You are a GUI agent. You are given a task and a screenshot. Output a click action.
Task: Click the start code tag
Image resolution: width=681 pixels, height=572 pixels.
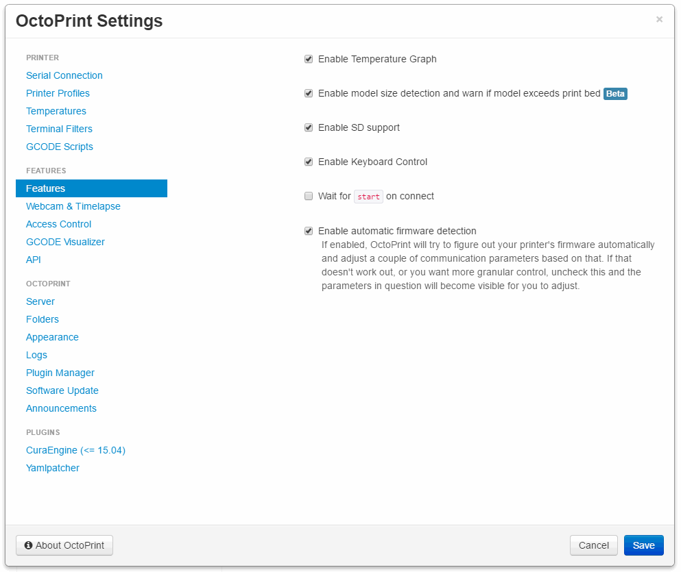(368, 197)
